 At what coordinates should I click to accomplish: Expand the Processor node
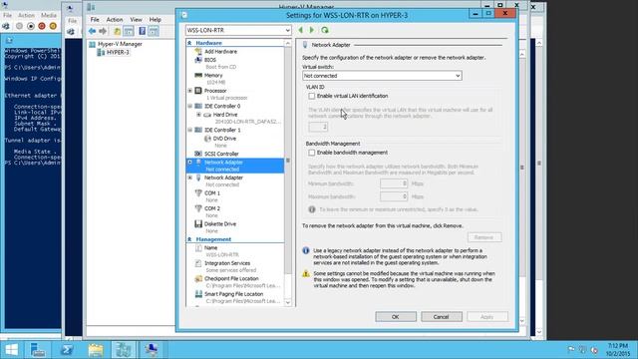coord(190,91)
